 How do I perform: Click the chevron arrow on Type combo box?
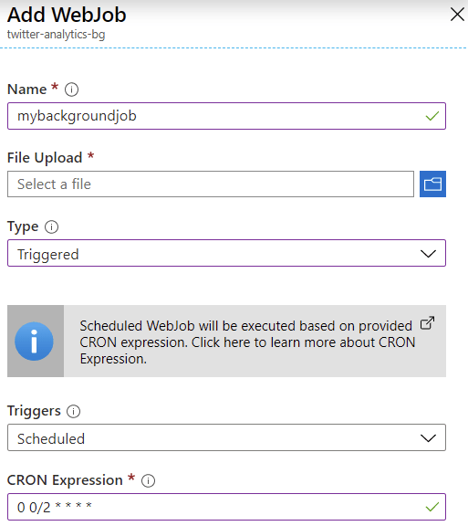pyautogui.click(x=428, y=254)
